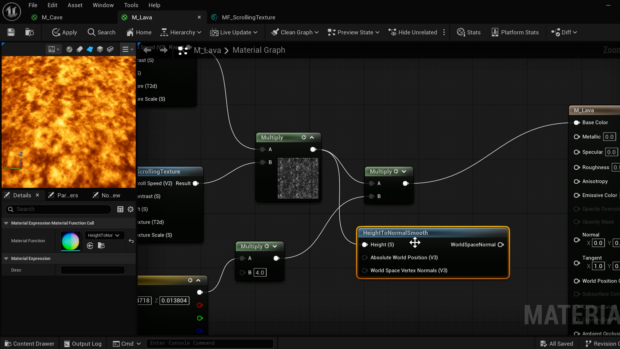Screen dimensions: 620x349
Task: Click the graph network icon beside M_Lava breadcrumb
Action: tap(183, 50)
